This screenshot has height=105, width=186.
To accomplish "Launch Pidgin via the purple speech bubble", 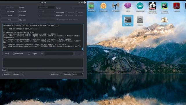I will tap(128, 7).
